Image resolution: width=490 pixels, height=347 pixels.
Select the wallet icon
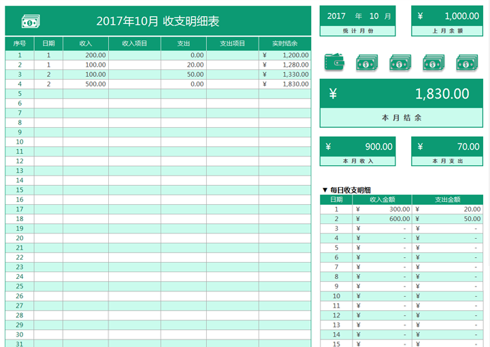[334, 63]
